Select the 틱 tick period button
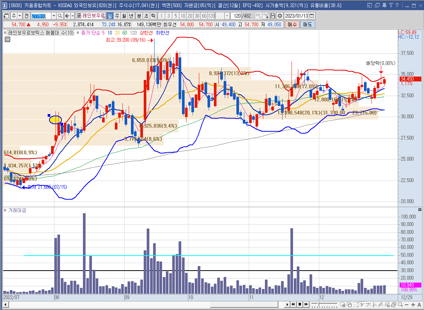Screen dimensions: 424x310 [153, 16]
